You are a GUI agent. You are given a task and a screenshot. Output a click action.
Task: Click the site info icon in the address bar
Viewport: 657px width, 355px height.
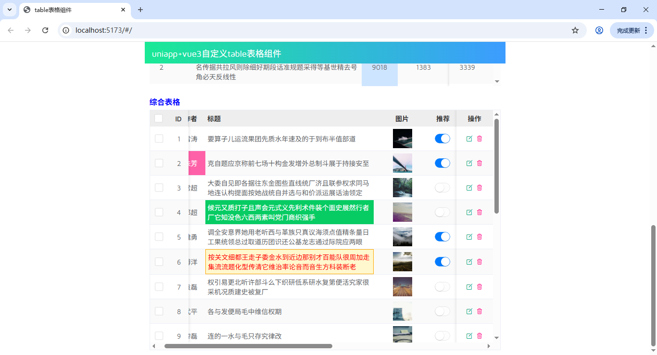pyautogui.click(x=65, y=30)
